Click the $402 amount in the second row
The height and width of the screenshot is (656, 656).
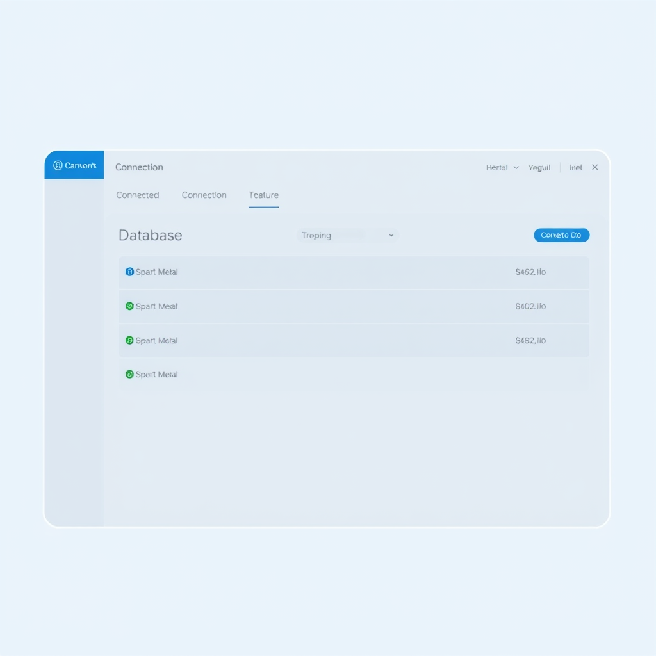coord(530,307)
